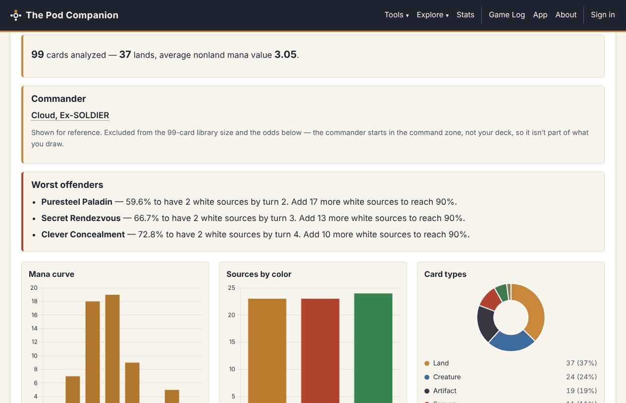Click the Creature legend color dot

(x=427, y=377)
